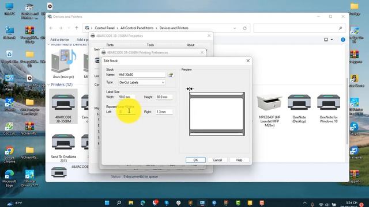Collapse the Printers (12) group
The height and width of the screenshot is (207, 369).
coord(48,85)
